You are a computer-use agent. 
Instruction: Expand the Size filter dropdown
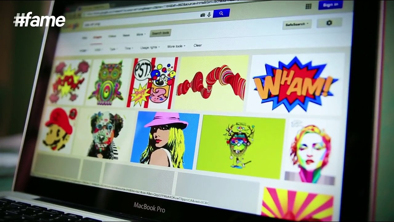pos(83,50)
